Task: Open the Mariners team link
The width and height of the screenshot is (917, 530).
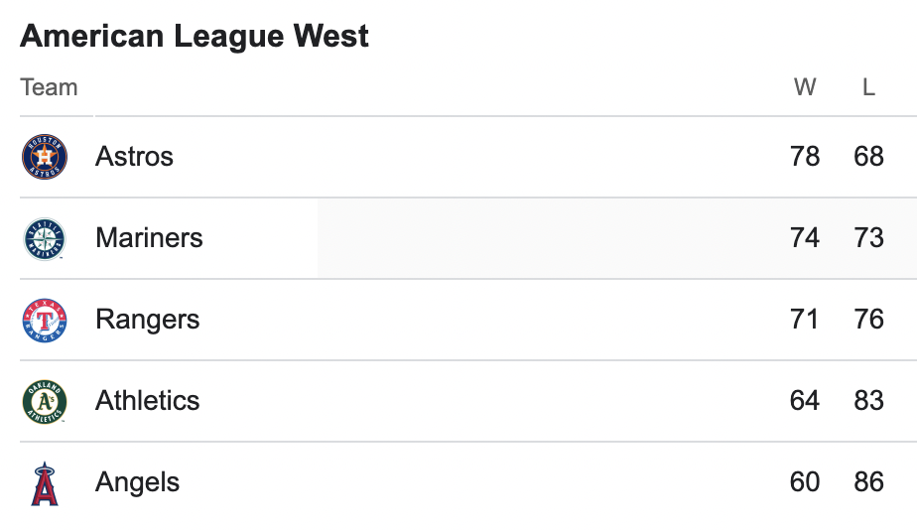Action: (x=149, y=237)
